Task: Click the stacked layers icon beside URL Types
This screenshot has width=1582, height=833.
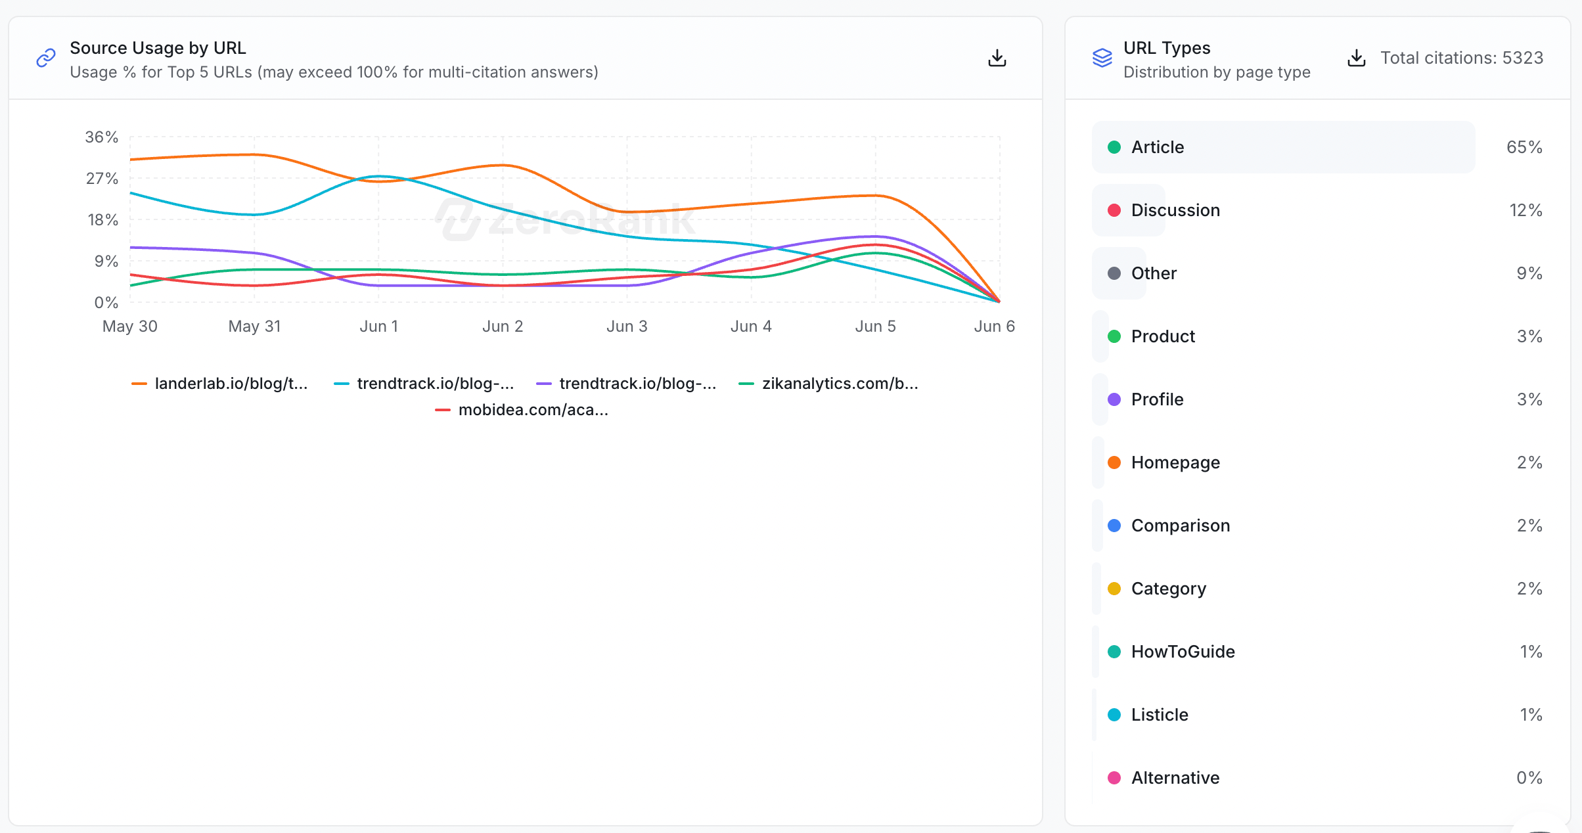Action: tap(1102, 58)
